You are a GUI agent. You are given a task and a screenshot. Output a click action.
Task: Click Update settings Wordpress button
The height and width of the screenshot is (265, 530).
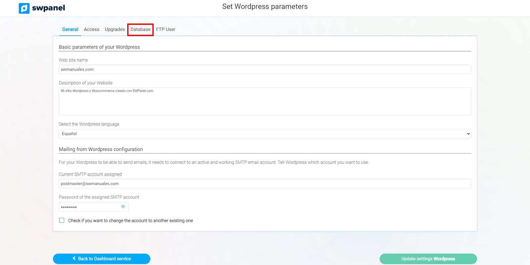click(428, 259)
